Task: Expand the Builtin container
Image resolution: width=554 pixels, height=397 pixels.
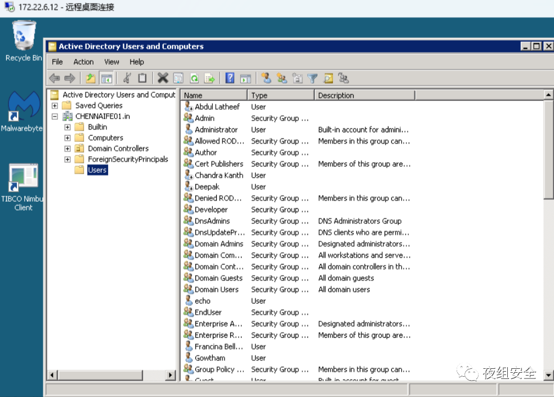Action: point(68,127)
